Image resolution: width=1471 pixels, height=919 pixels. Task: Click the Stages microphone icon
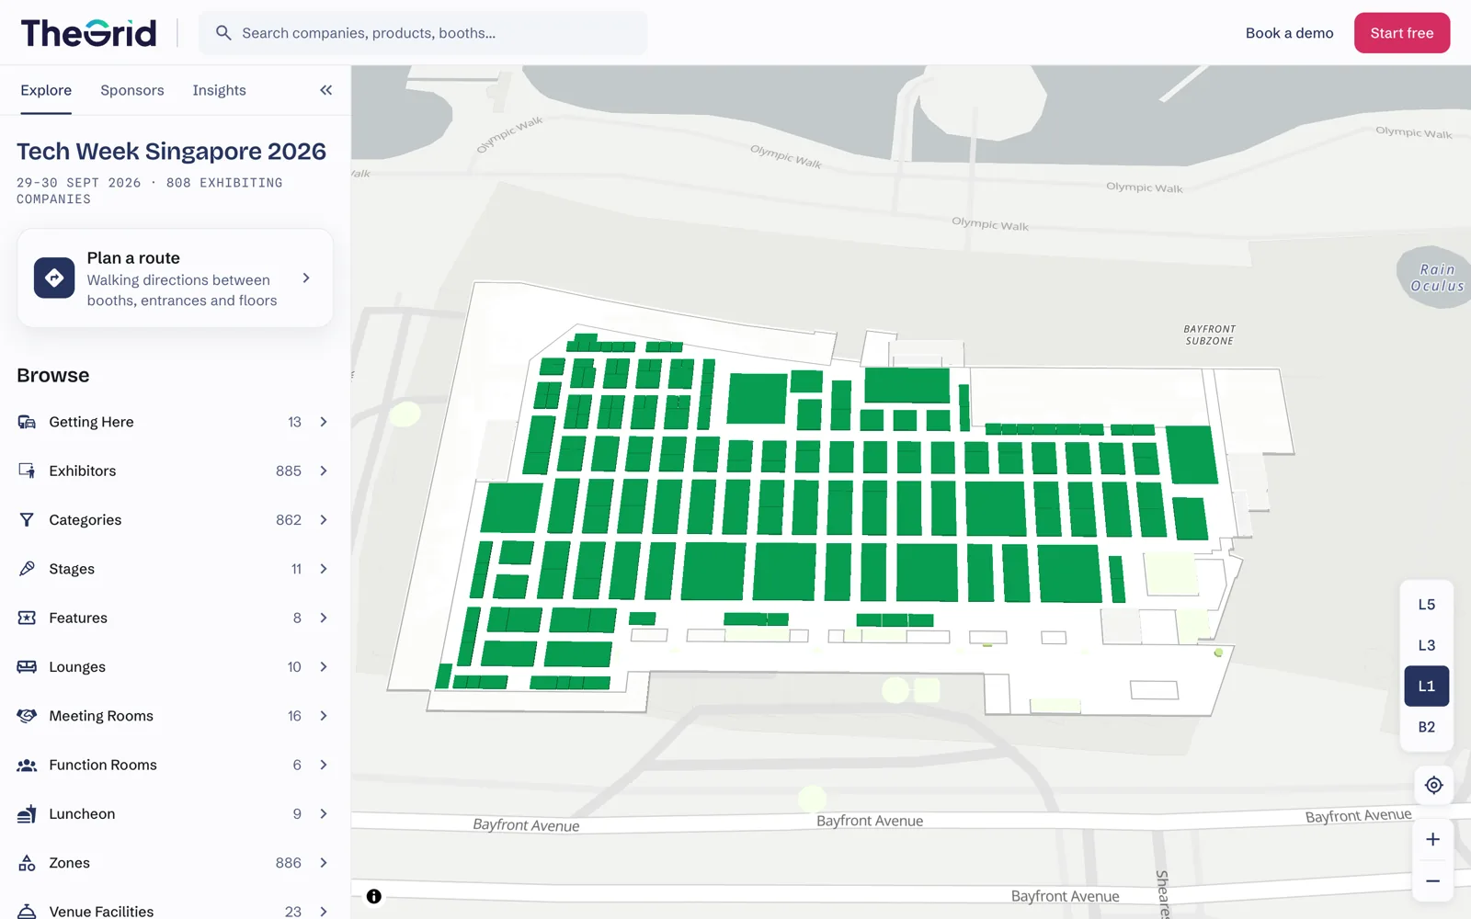pos(27,569)
